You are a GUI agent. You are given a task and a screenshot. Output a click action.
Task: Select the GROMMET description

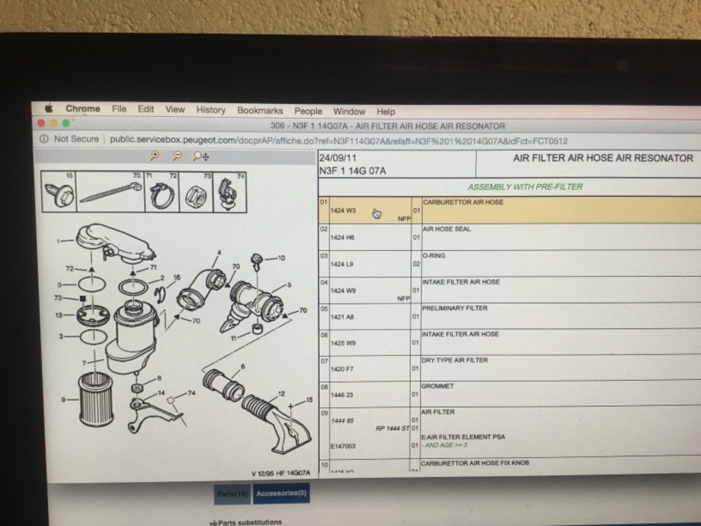click(438, 386)
